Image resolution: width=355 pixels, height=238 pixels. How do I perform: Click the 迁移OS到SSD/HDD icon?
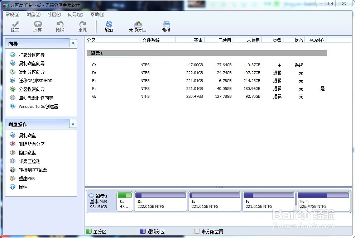coord(13,81)
